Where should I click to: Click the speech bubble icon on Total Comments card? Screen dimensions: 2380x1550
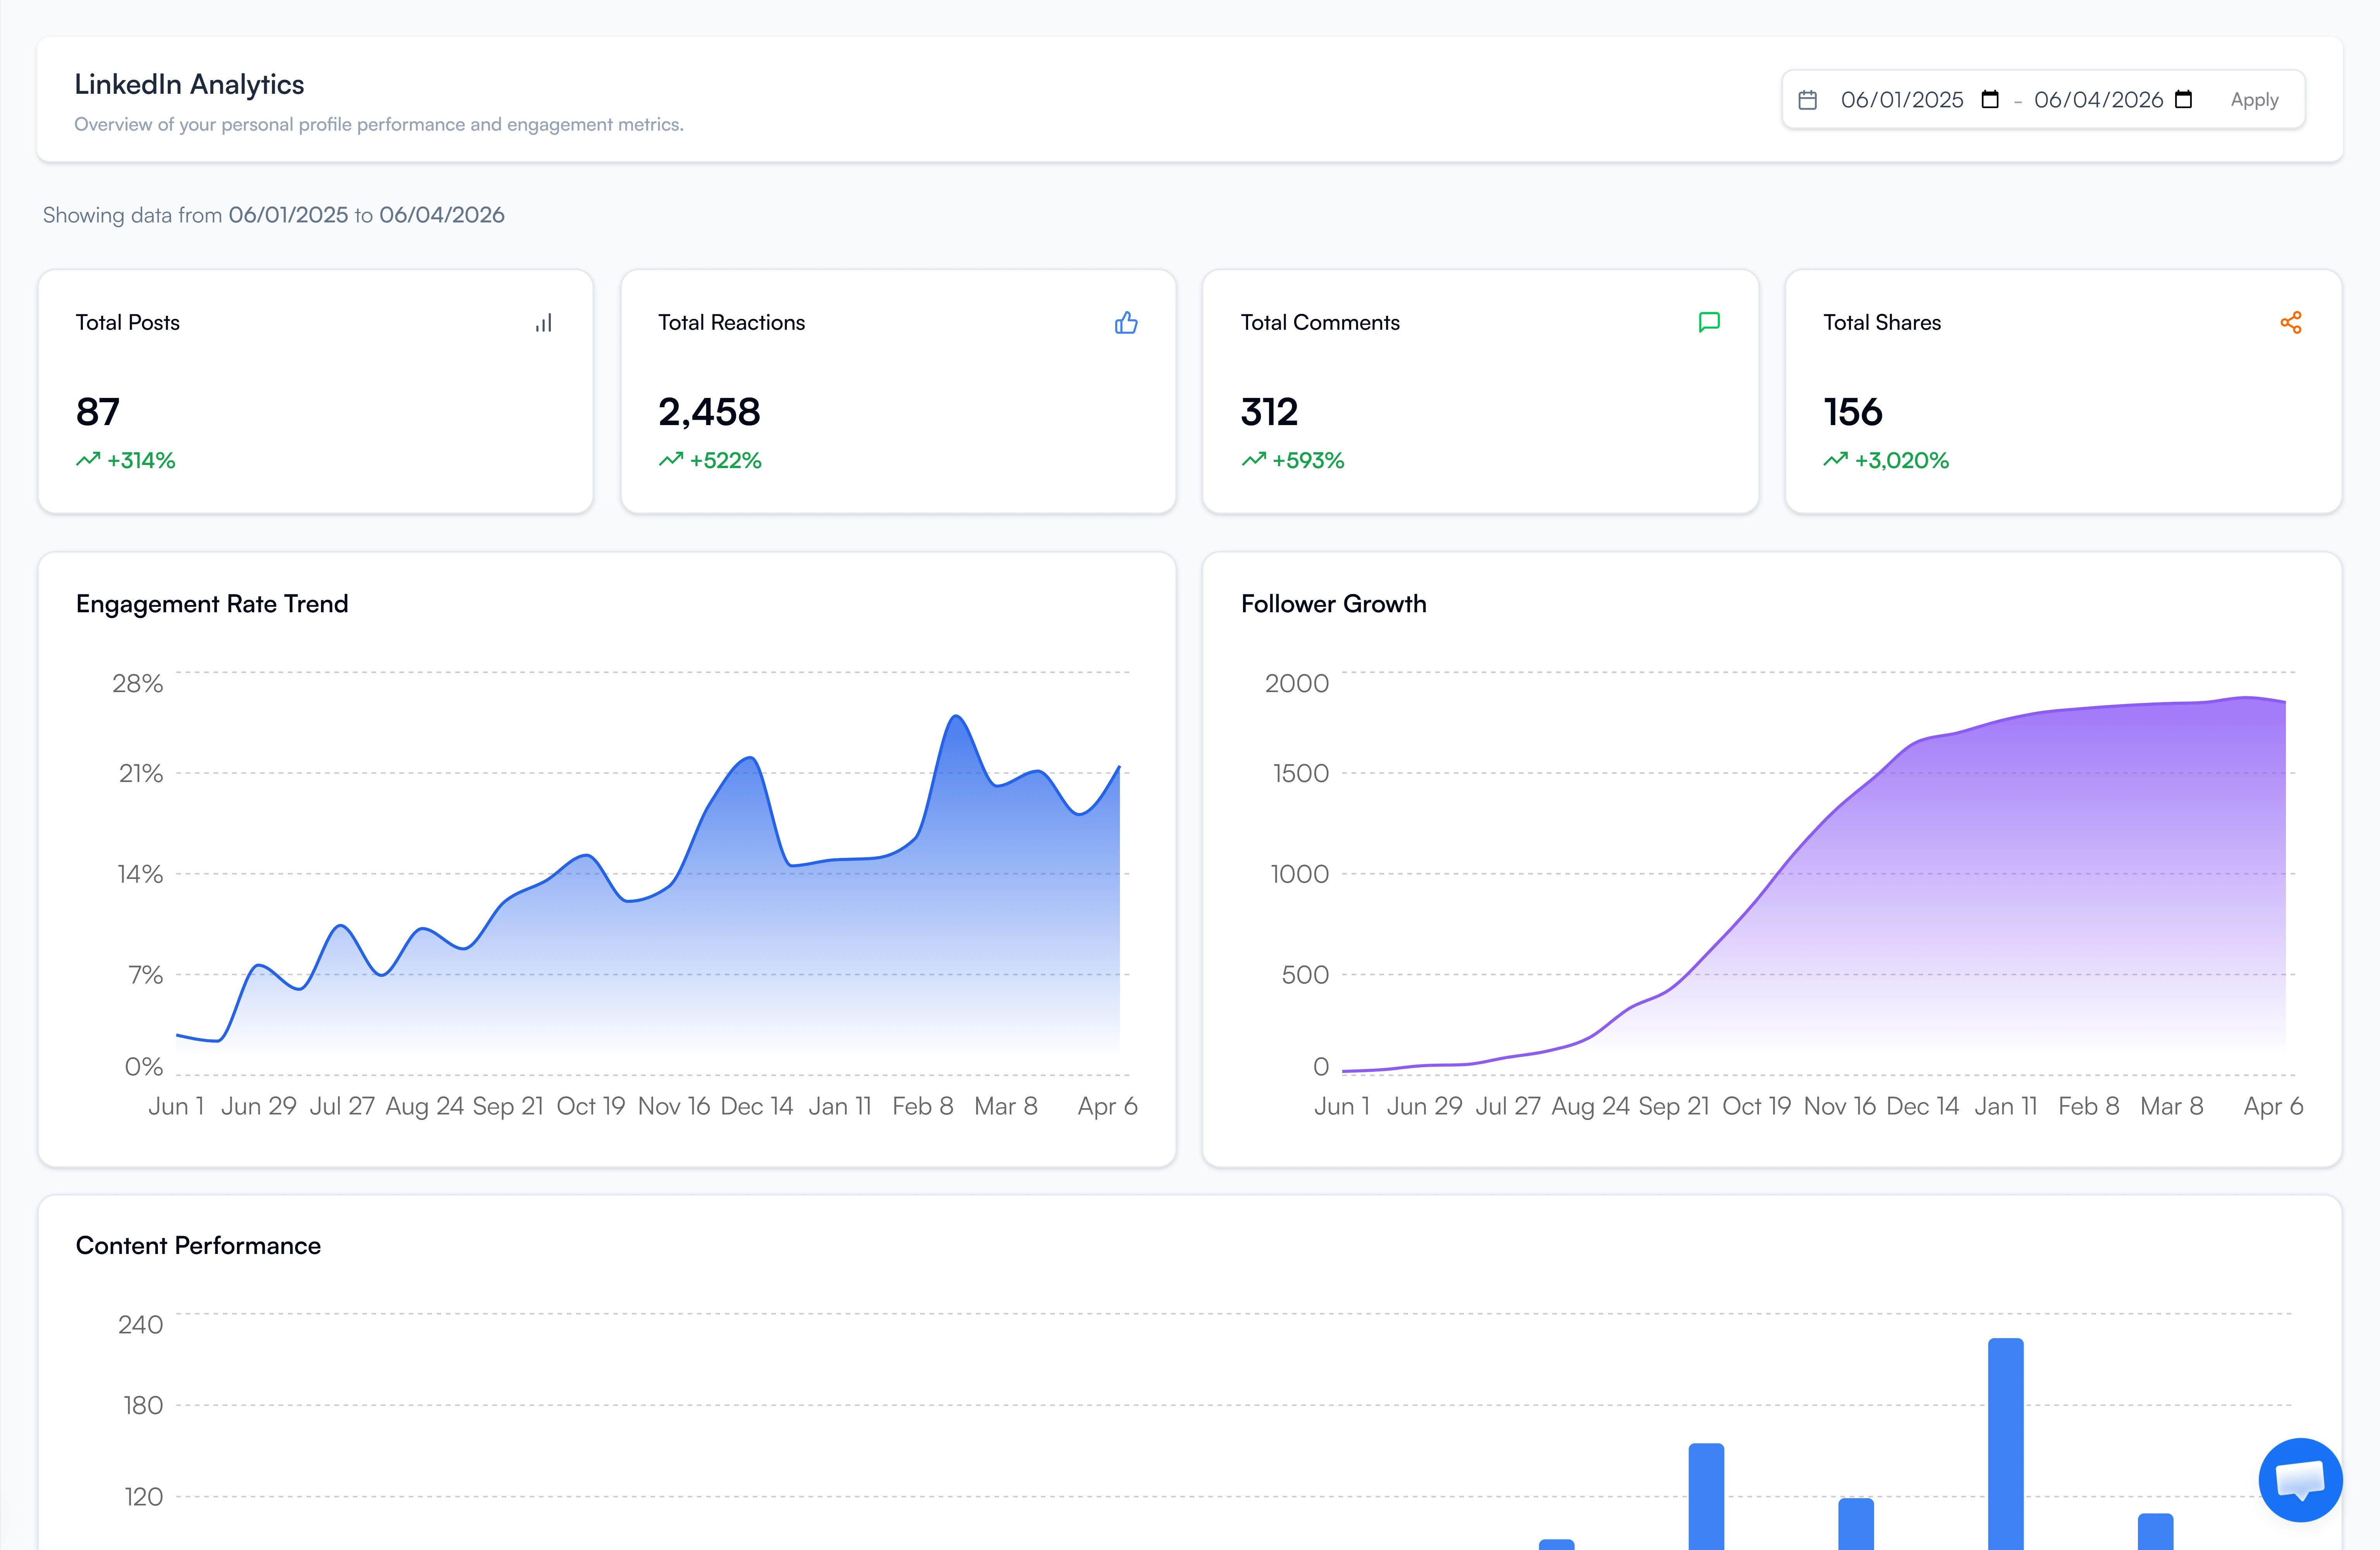click(x=1709, y=322)
